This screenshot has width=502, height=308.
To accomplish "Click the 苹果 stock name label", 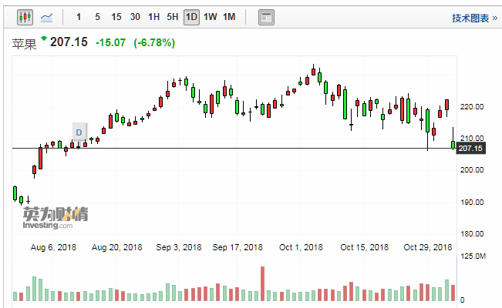I will click(24, 43).
